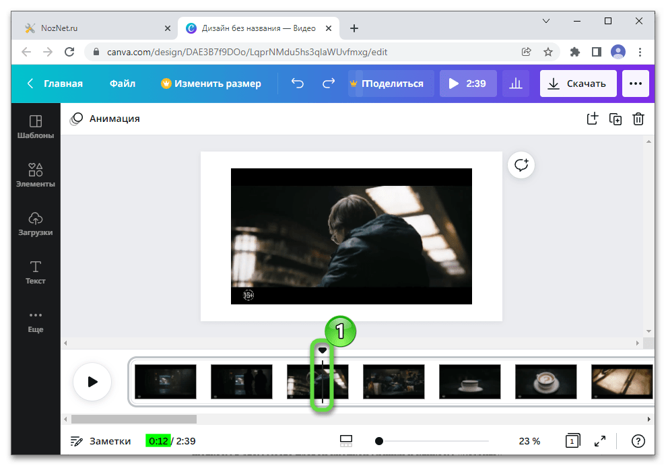Toggle the grid view icon
The height and width of the screenshot is (466, 666).
[346, 441]
